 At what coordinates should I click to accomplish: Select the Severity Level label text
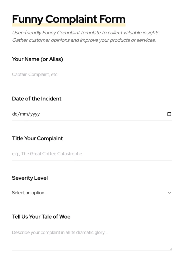coord(30,178)
